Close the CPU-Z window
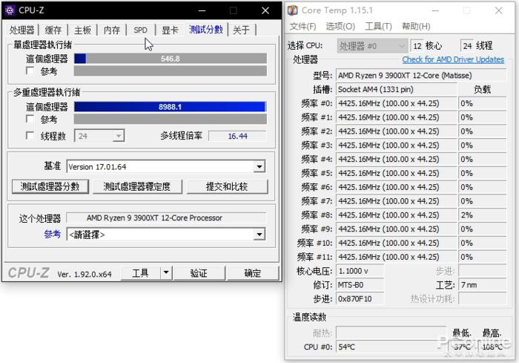519x363 pixels. coord(265,10)
